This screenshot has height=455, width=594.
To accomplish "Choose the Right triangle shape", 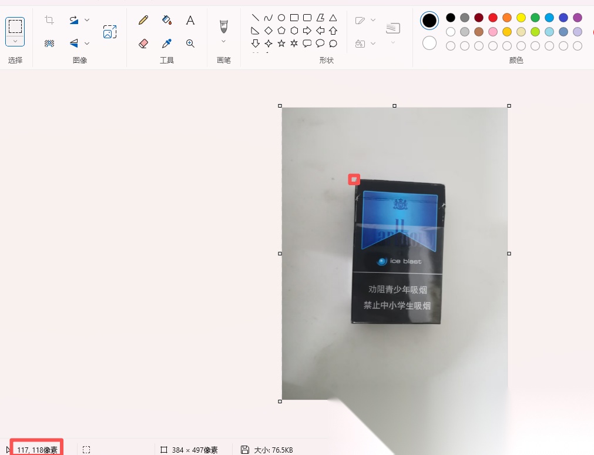I will (256, 31).
